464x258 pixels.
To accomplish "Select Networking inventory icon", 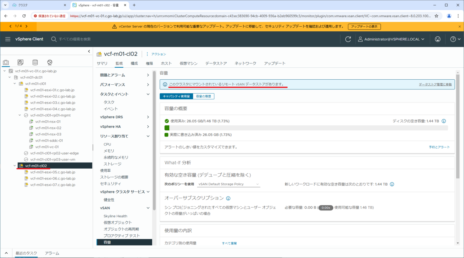I will coord(49,62).
